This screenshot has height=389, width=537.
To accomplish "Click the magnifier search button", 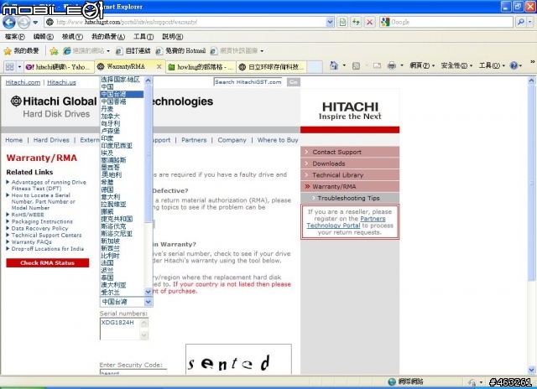I will click(x=520, y=23).
